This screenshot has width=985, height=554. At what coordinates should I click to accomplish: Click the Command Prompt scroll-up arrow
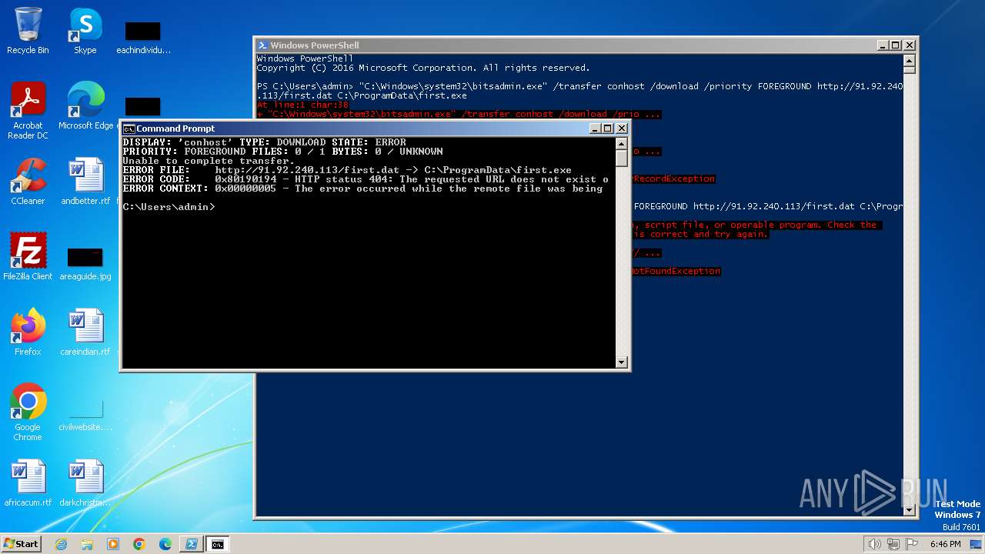pos(622,144)
